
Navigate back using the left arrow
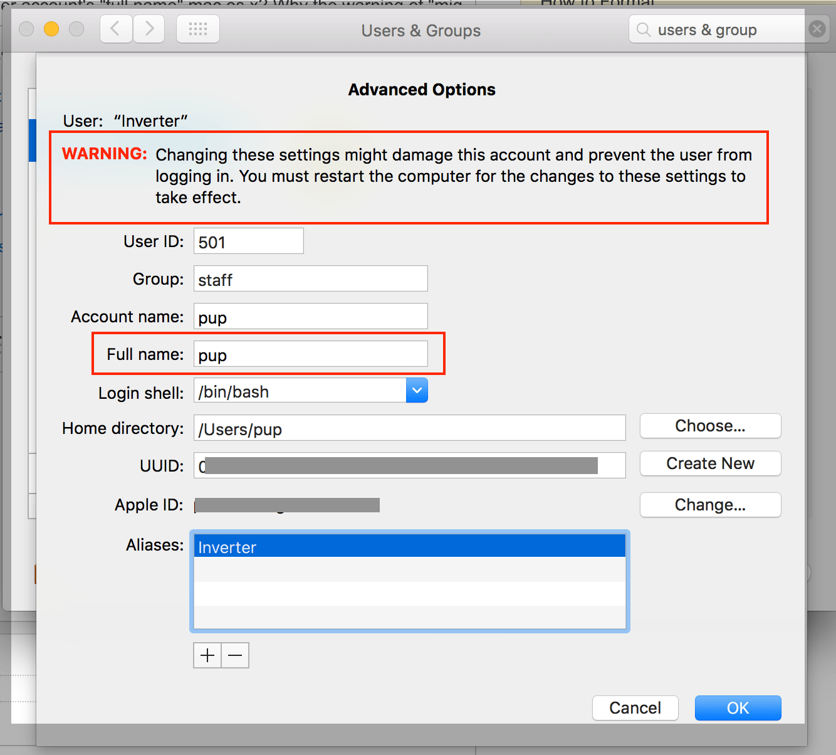pyautogui.click(x=116, y=28)
